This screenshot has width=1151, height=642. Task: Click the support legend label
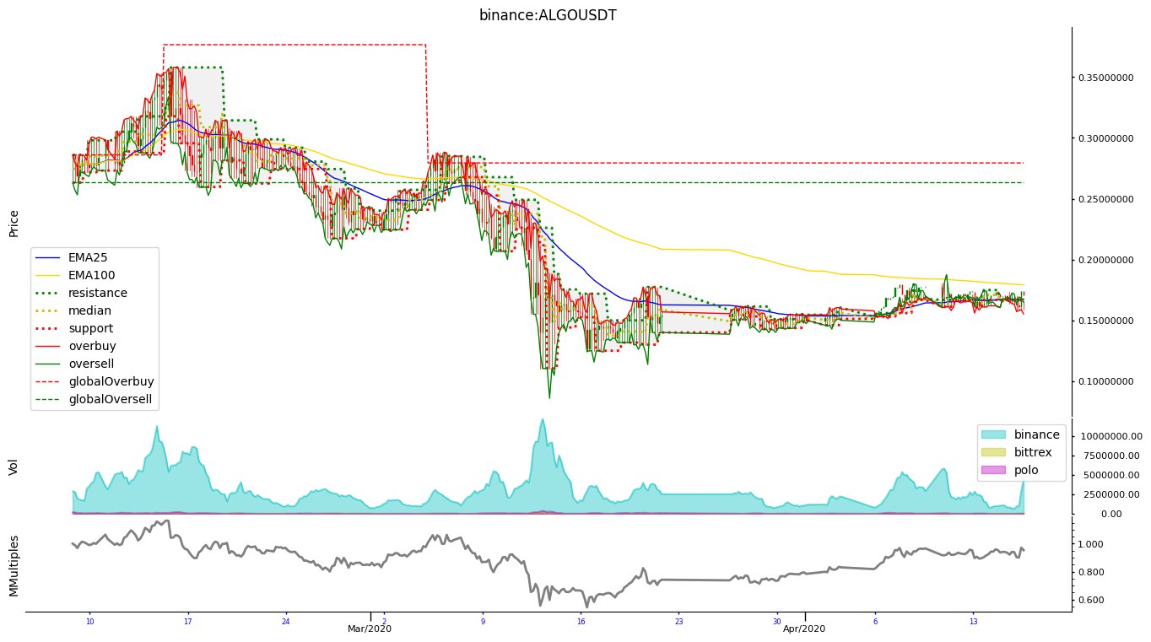point(91,327)
